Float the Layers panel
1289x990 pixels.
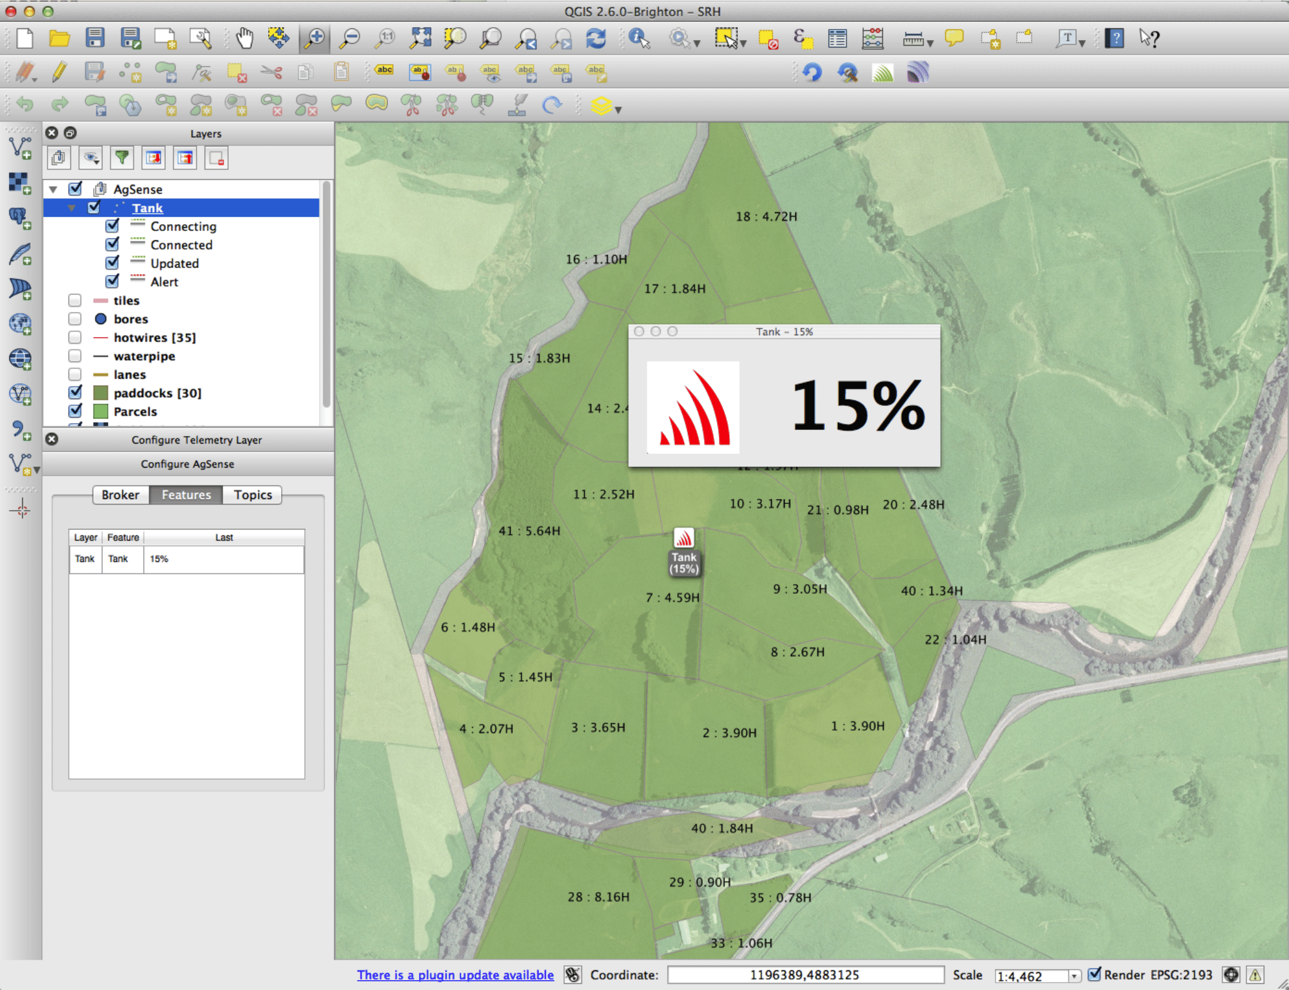[x=70, y=132]
